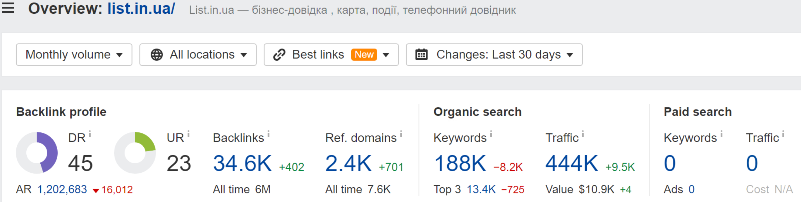Open Changes: Last 30 days selector
This screenshot has height=202, width=801.
(x=494, y=55)
